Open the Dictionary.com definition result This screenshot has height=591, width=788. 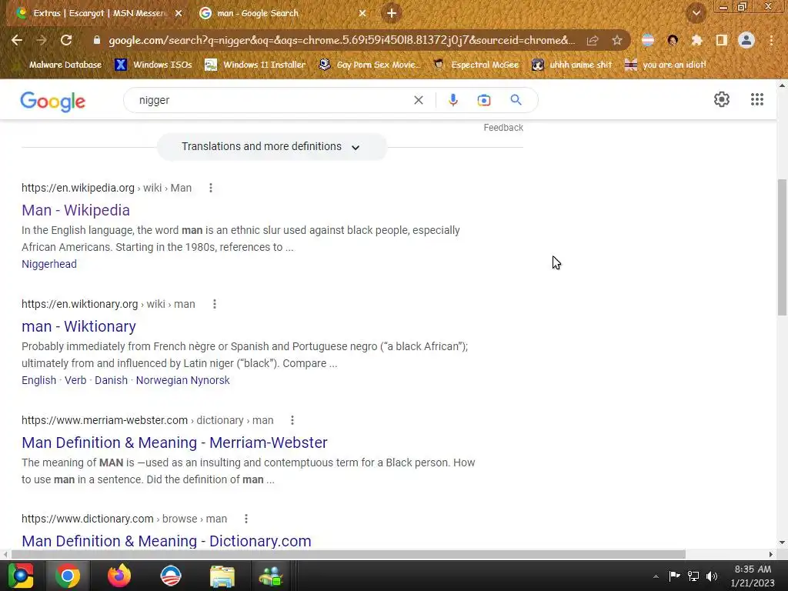point(166,541)
